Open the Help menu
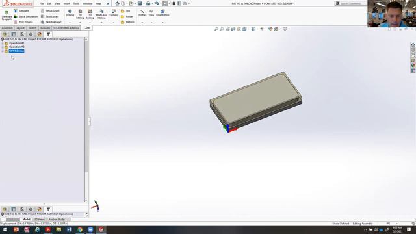This screenshot has width=416, height=234. point(98,3)
